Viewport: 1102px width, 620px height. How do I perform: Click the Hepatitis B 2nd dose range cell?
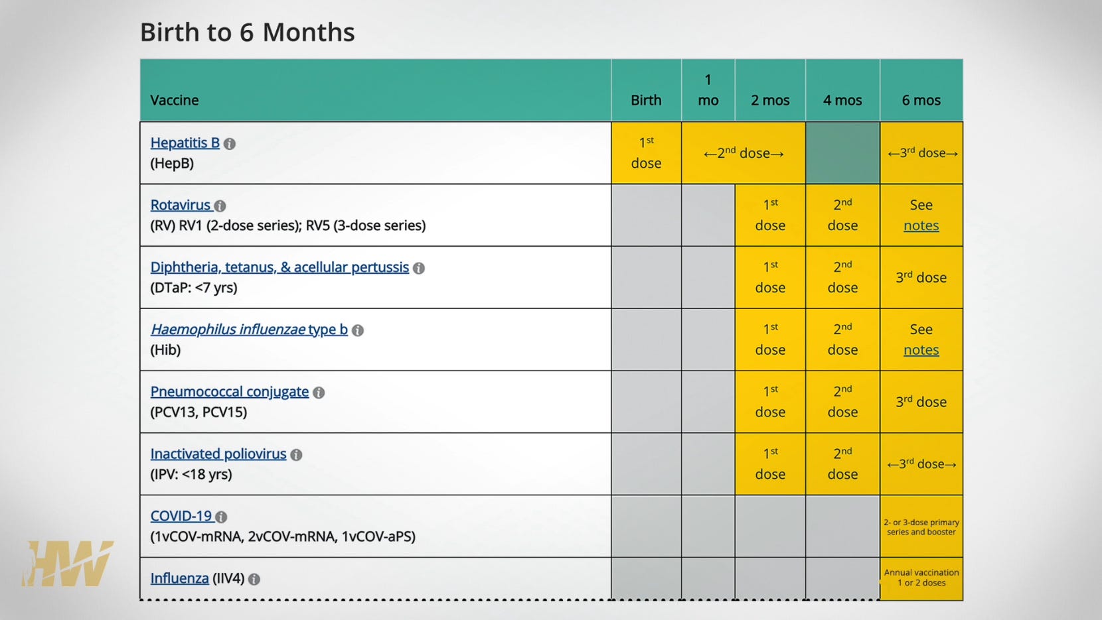pyautogui.click(x=744, y=153)
